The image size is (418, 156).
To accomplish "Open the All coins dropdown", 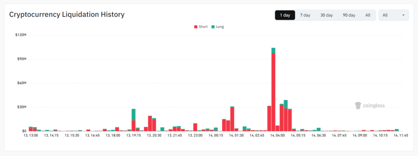I will (x=394, y=15).
